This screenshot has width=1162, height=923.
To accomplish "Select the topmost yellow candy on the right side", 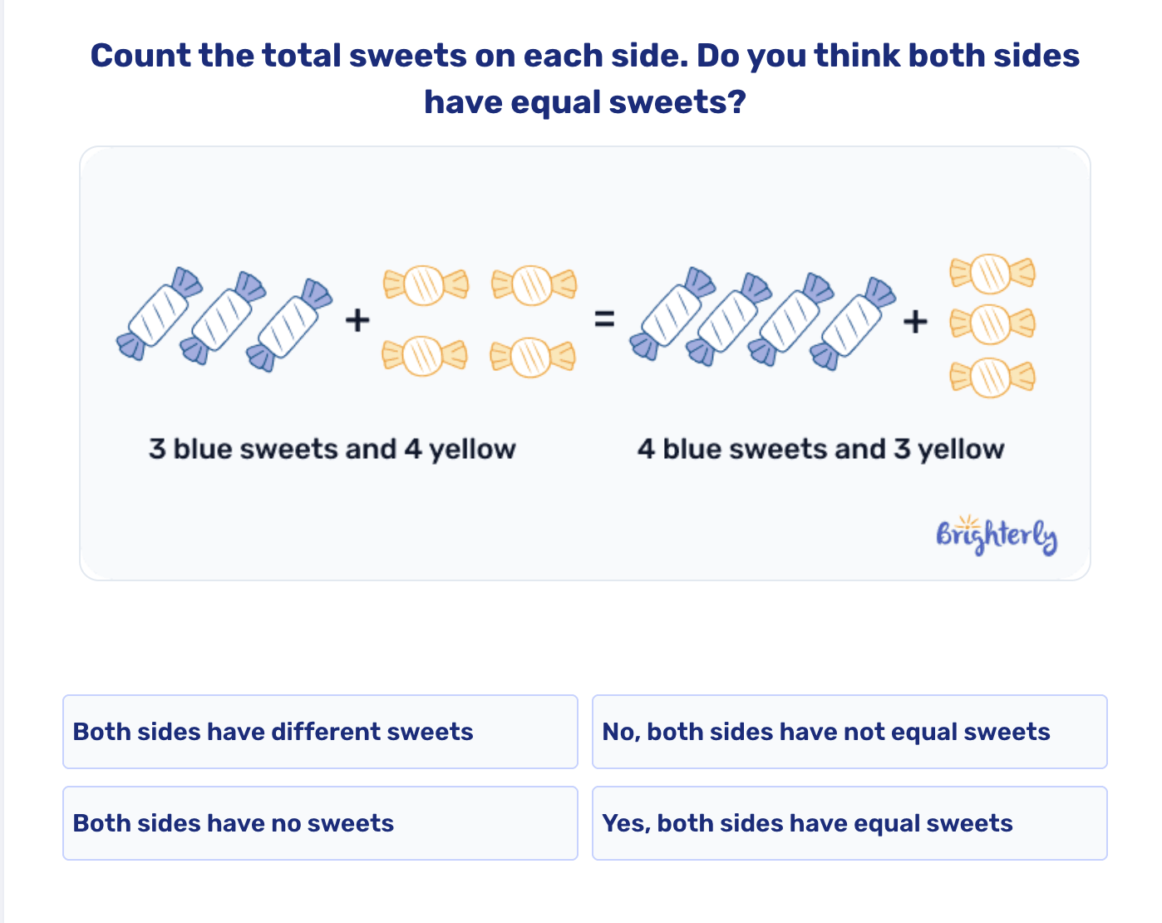I will click(x=991, y=274).
